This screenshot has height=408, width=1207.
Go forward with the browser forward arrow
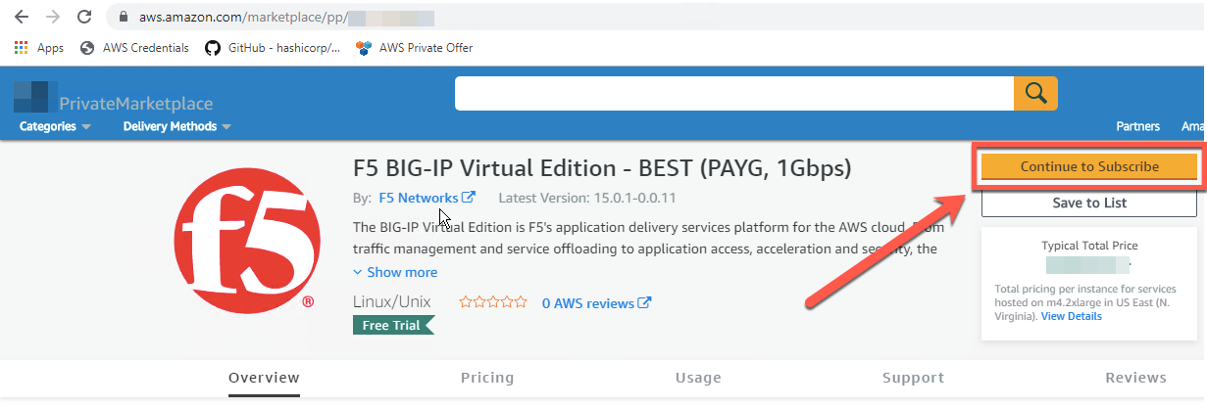coord(52,18)
